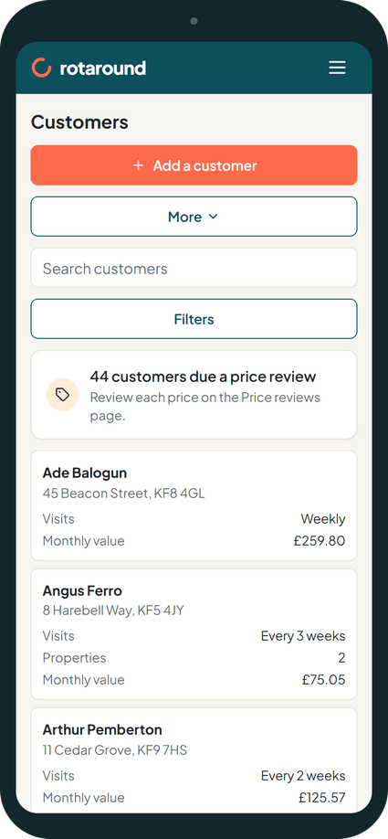Image resolution: width=388 pixels, height=839 pixels.
Task: Click the chevron beside More
Action: 214,217
